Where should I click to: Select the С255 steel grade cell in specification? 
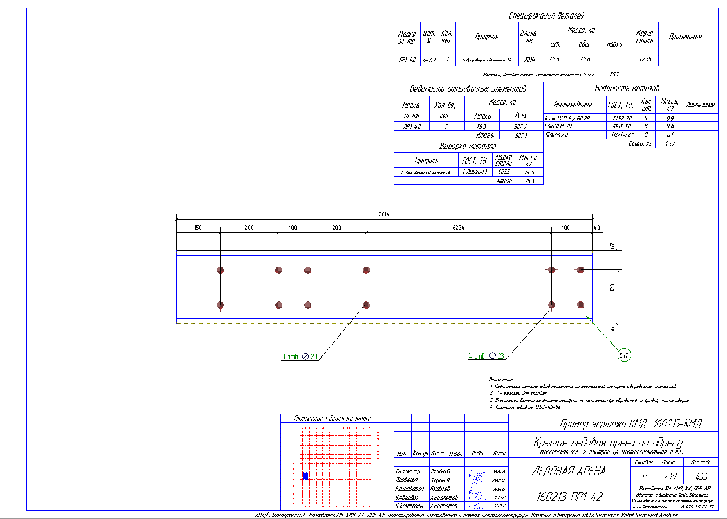tap(645, 59)
